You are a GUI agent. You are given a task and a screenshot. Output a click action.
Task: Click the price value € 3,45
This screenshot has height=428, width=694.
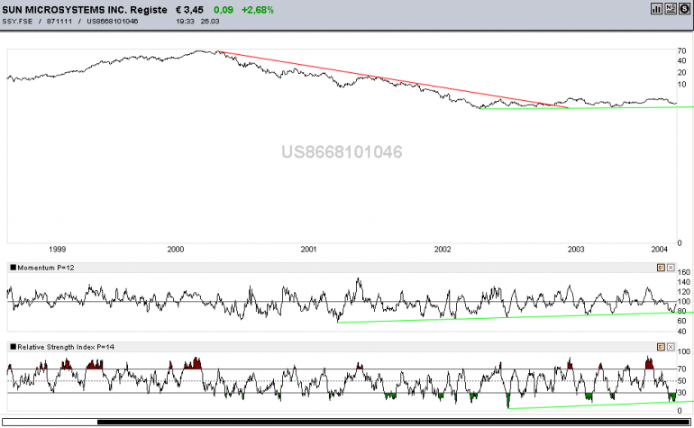189,10
